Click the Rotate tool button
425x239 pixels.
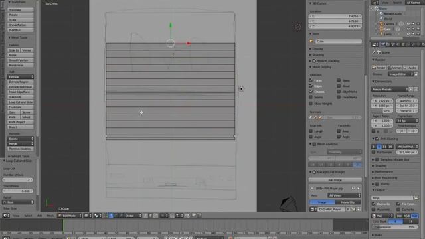coord(21,15)
